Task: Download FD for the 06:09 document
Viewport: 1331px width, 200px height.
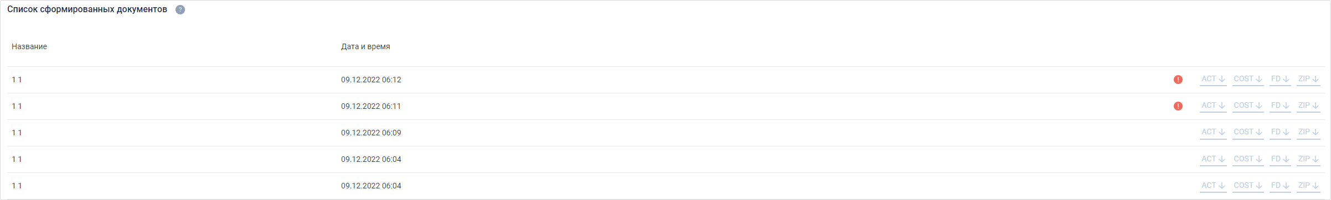Action: click(x=1280, y=133)
